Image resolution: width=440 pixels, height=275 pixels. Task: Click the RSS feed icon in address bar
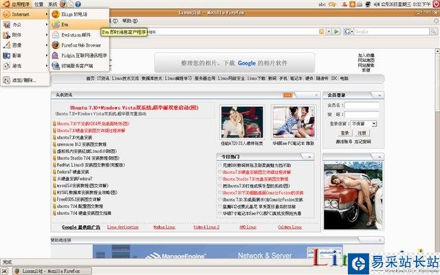tap(322, 32)
